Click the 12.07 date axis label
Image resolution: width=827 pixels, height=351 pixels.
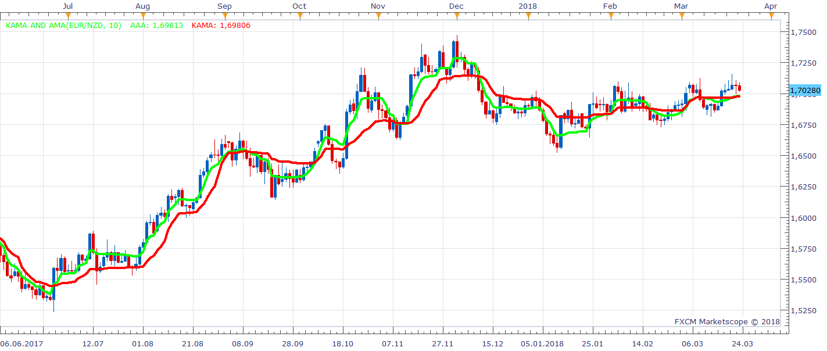pos(93,343)
